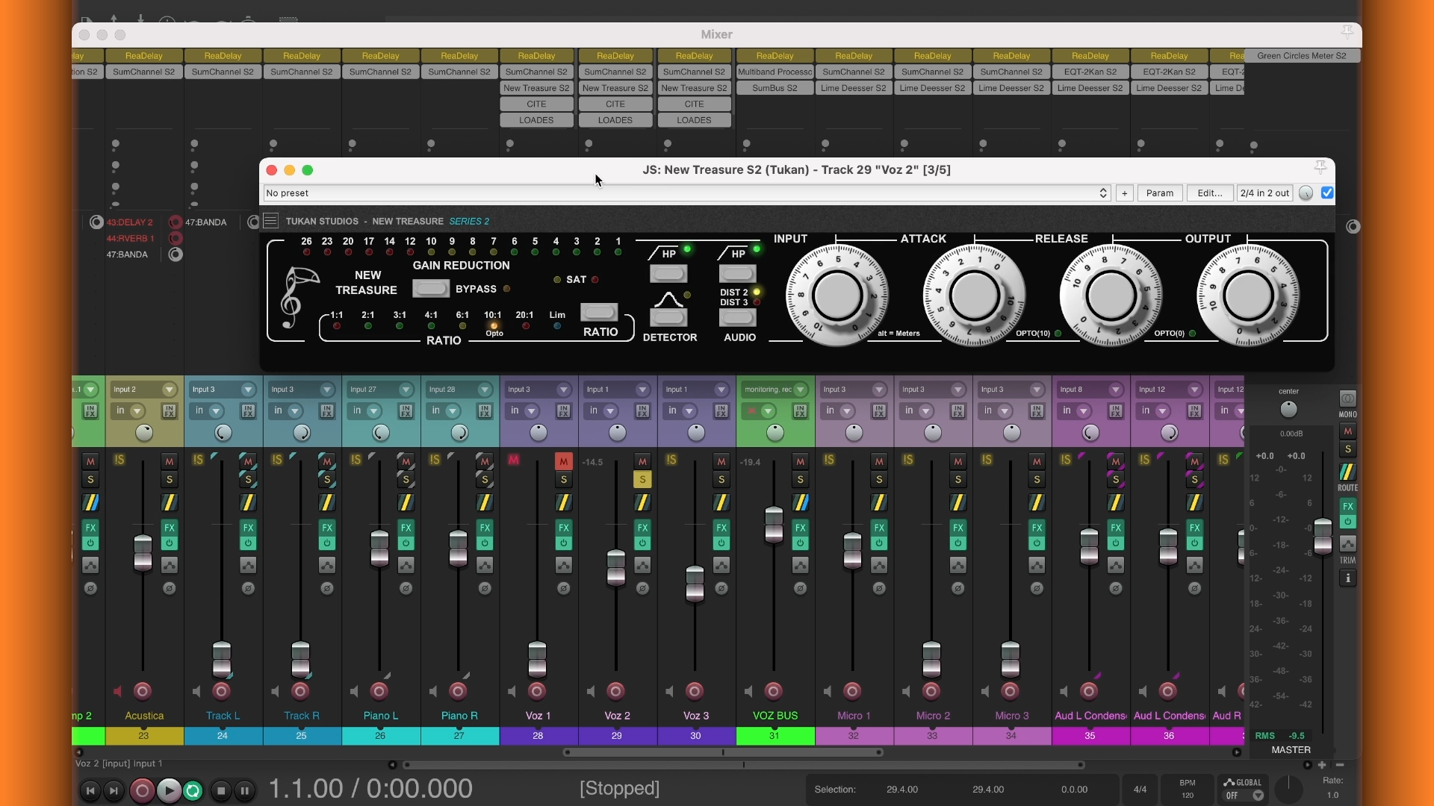Open the 2/4 in 2 out pin menu

(1264, 193)
